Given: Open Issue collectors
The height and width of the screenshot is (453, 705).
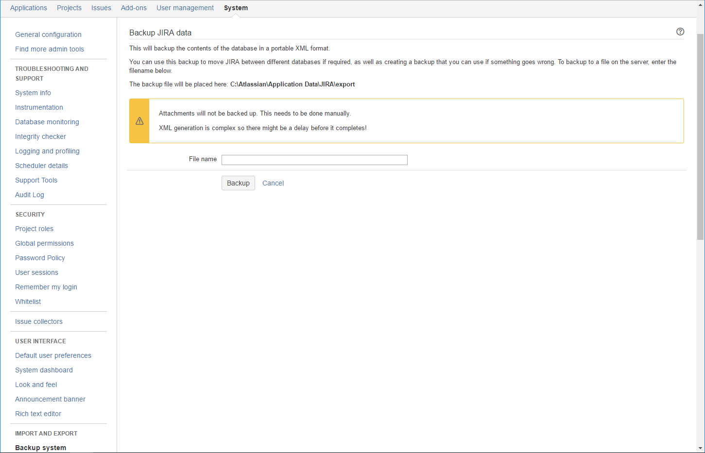Looking at the screenshot, I should click(39, 321).
